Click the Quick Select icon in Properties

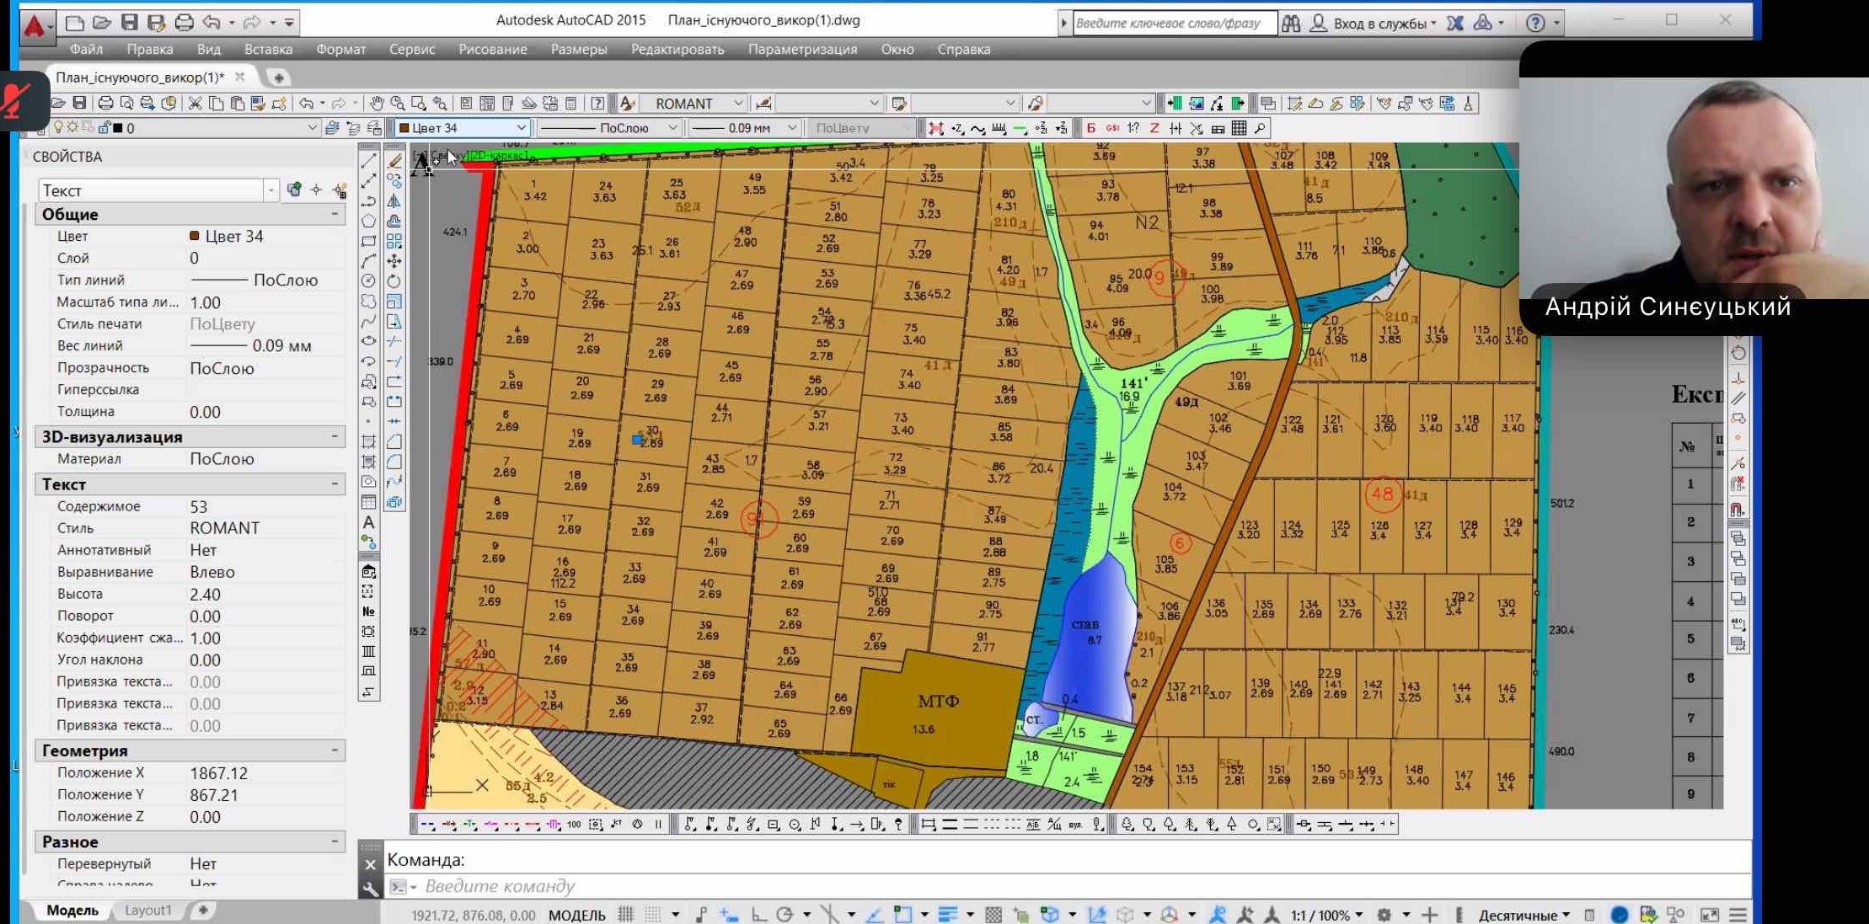(340, 190)
